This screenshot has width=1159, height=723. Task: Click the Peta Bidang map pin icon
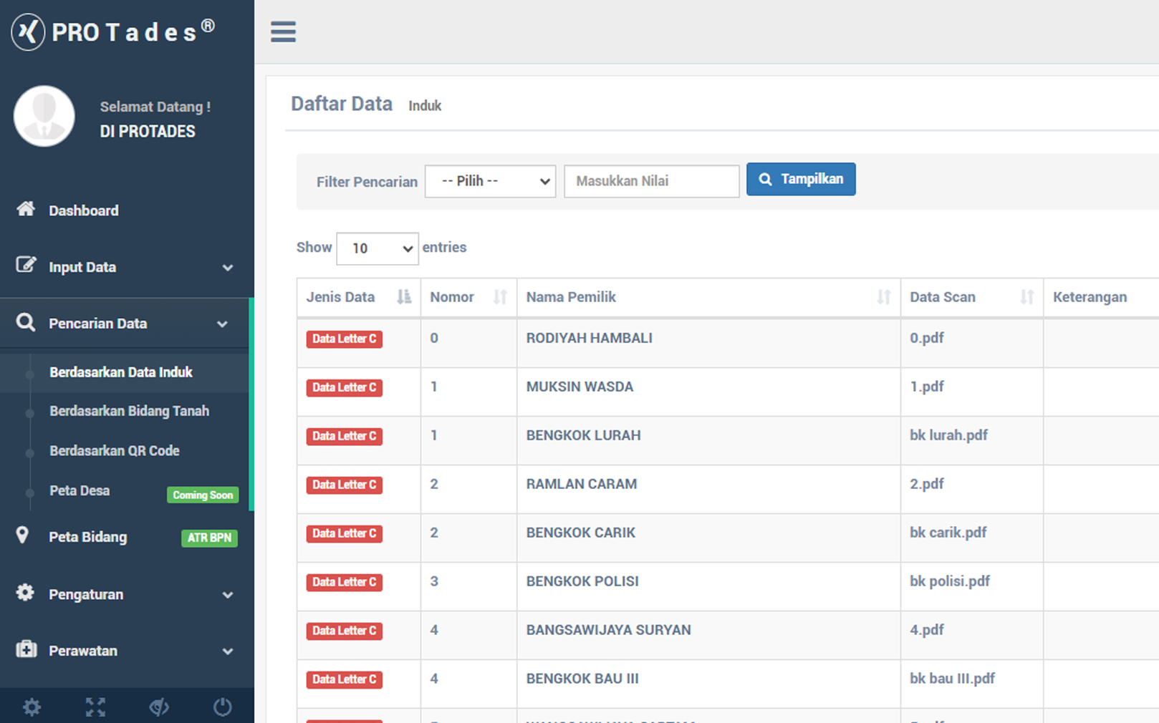22,535
